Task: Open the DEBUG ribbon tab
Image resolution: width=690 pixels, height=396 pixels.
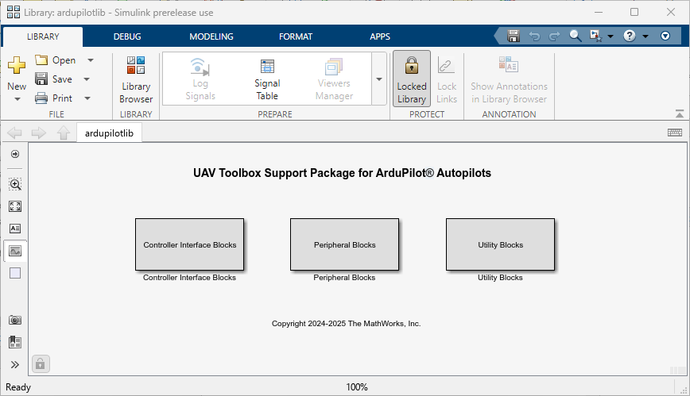Action: (127, 37)
